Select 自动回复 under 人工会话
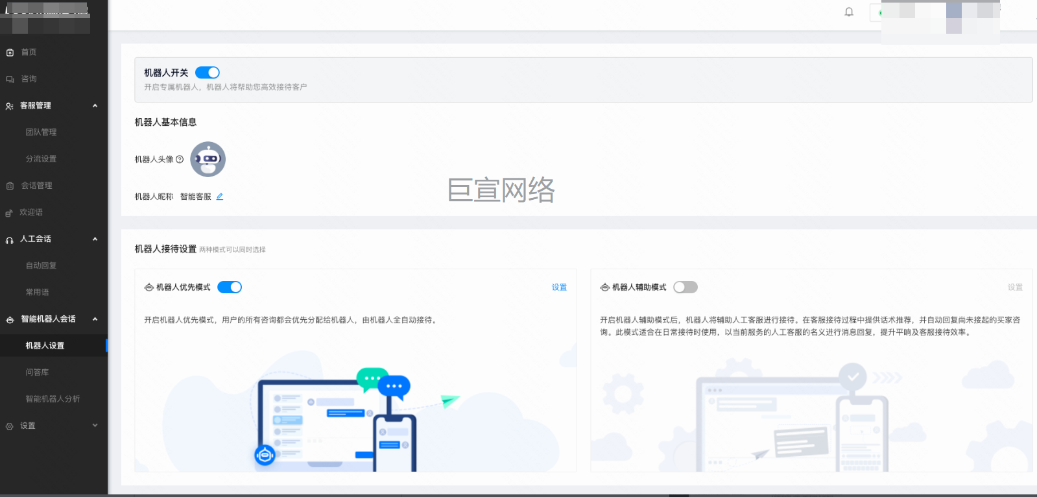Viewport: 1037px width, 497px height. (41, 266)
